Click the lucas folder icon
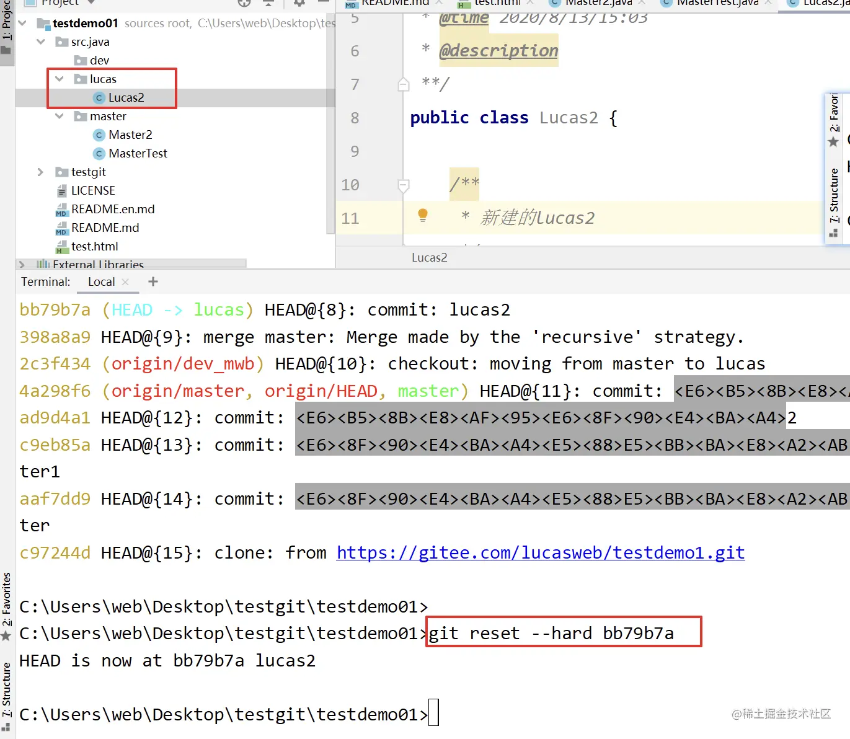This screenshot has height=739, width=850. pyautogui.click(x=80, y=79)
